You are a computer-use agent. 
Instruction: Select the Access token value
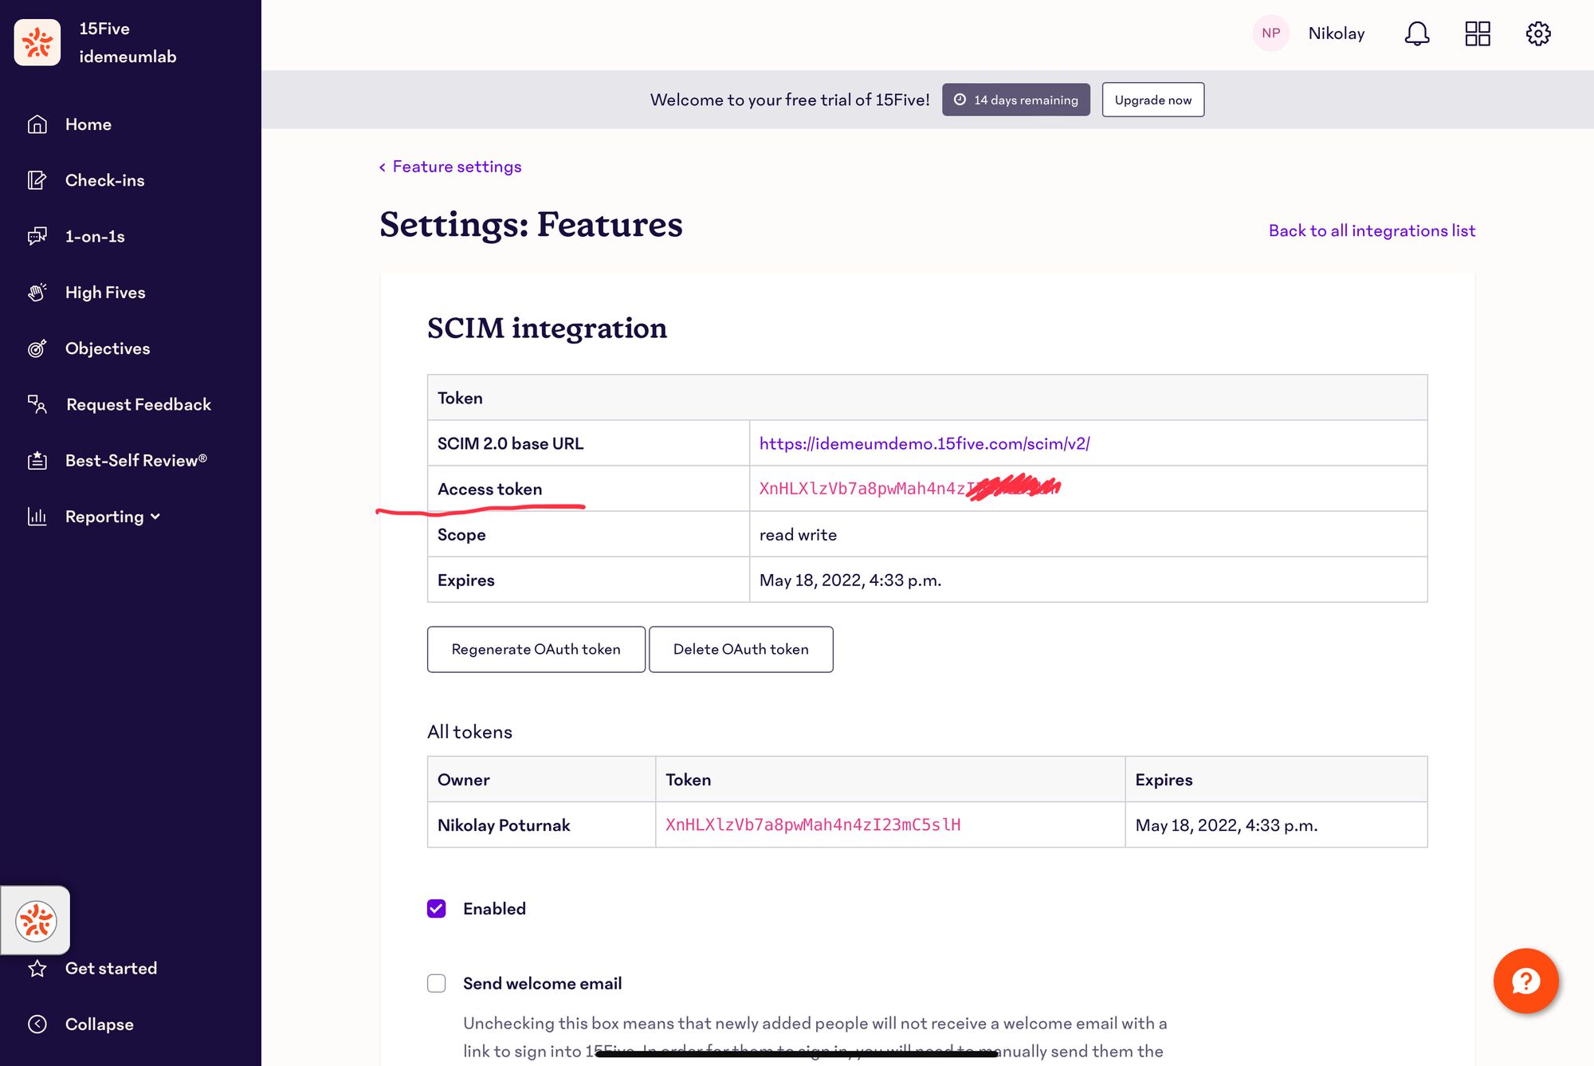tap(909, 488)
